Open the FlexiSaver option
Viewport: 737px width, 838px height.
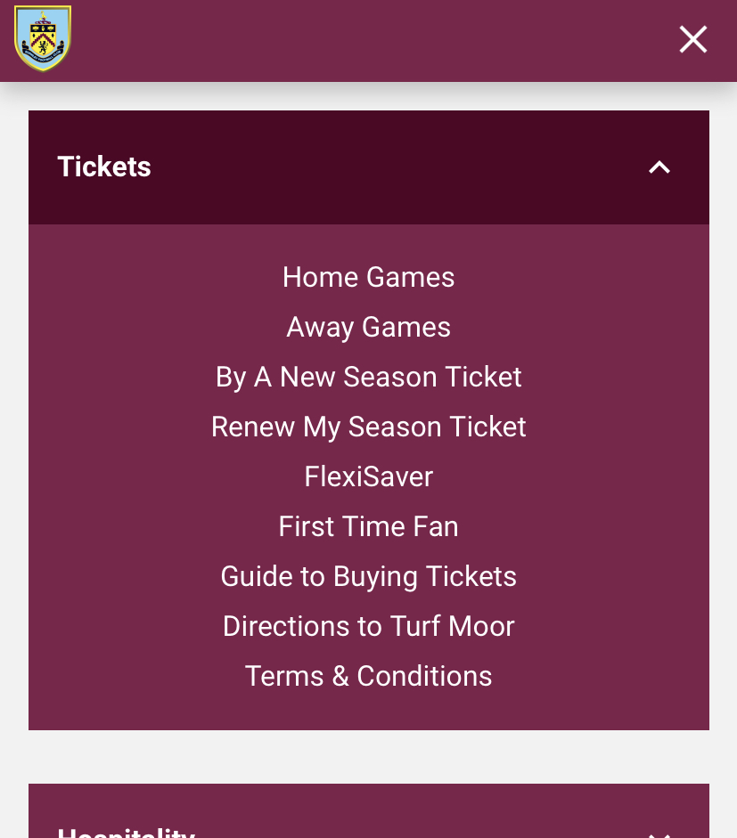point(369,476)
